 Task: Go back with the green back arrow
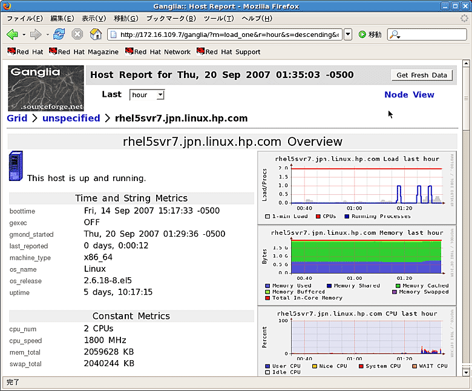click(x=12, y=34)
